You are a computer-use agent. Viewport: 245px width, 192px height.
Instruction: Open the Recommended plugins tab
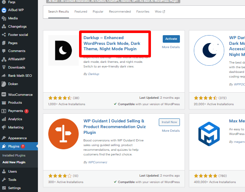pyautogui.click(x=120, y=11)
